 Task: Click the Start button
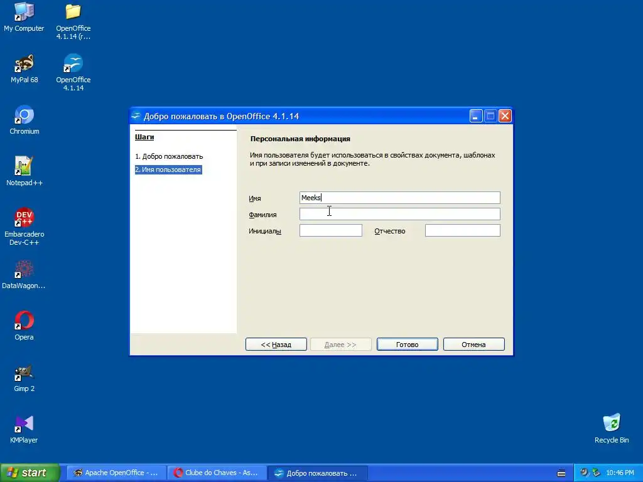pos(30,473)
